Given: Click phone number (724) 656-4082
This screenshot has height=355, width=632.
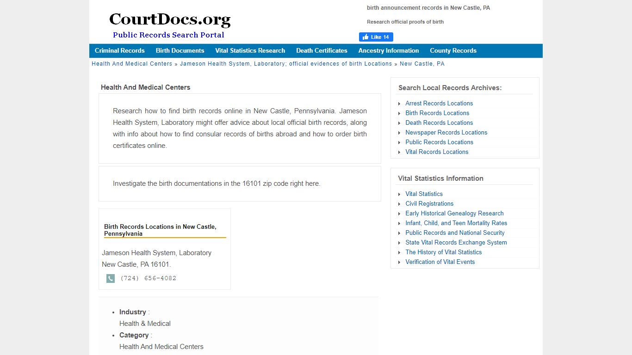Looking at the screenshot, I should [x=148, y=278].
